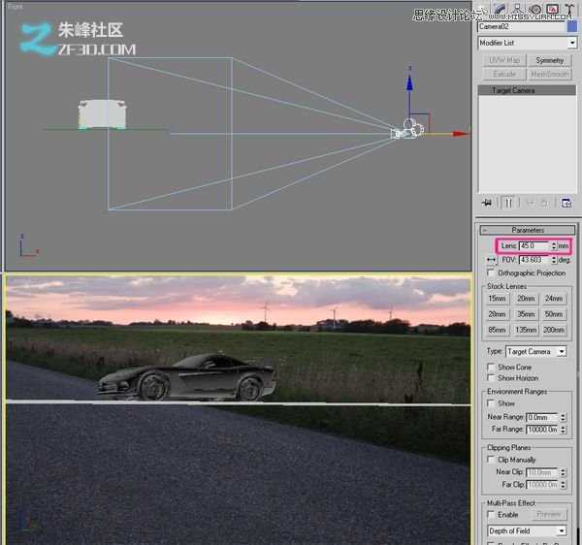Click Remove Modifier from stack icon
The width and height of the screenshot is (582, 545).
click(x=544, y=203)
